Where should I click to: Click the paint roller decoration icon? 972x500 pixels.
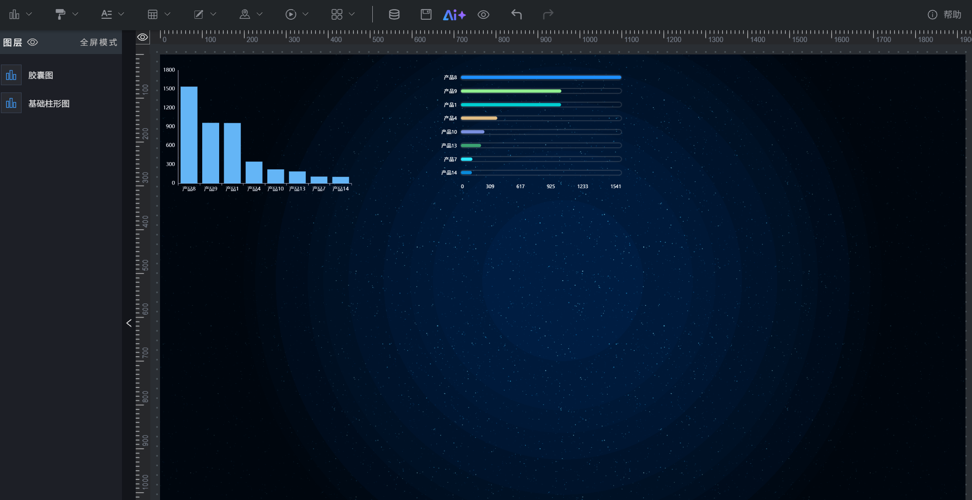pyautogui.click(x=60, y=15)
